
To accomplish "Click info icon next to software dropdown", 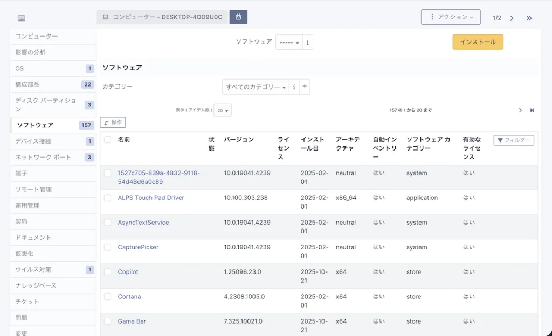I will click(308, 42).
